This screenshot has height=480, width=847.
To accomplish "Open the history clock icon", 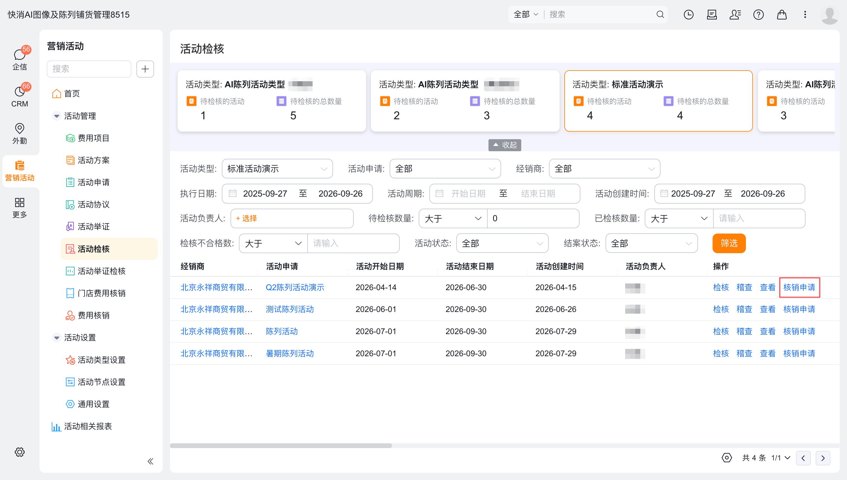I will point(688,15).
